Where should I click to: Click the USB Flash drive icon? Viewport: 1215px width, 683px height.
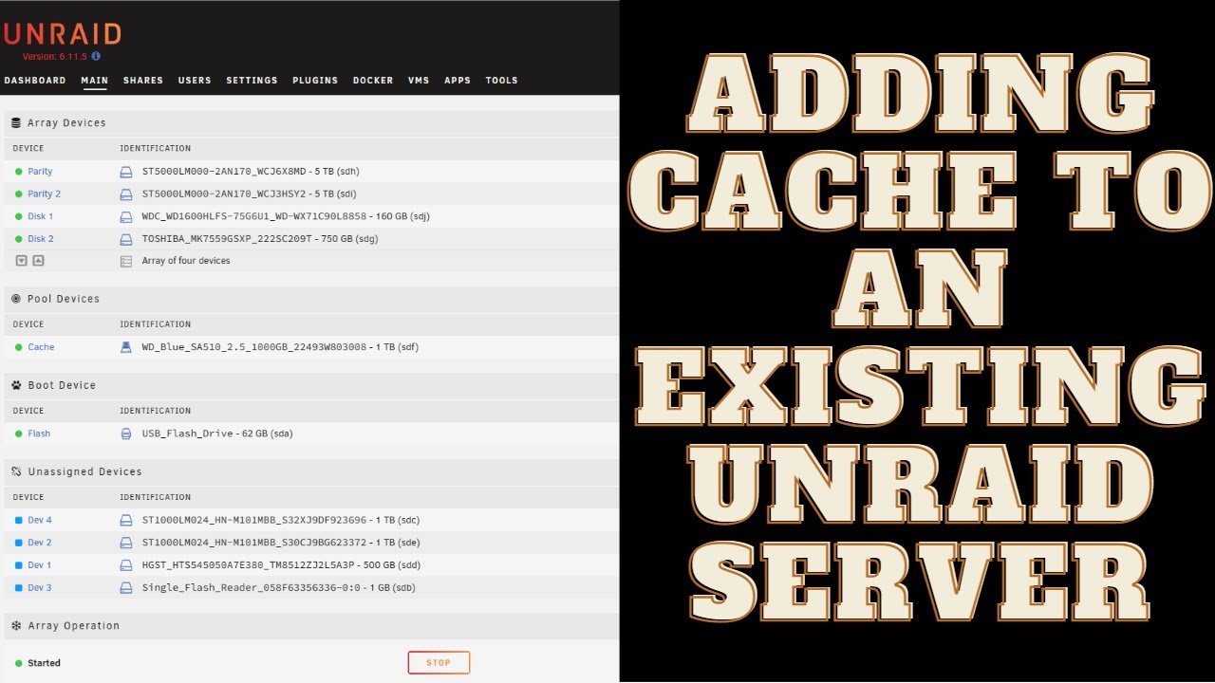126,434
